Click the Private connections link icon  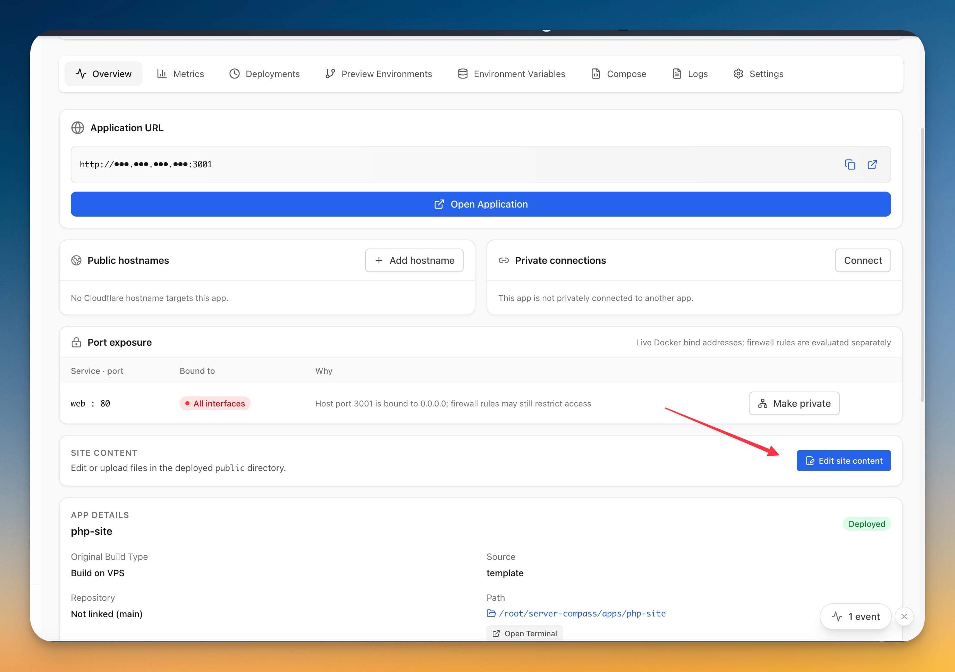504,260
